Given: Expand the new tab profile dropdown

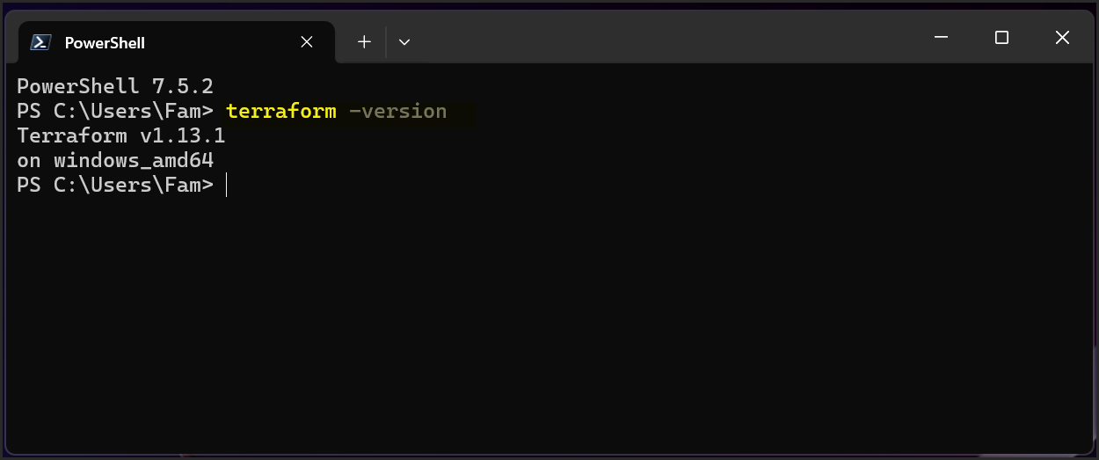Looking at the screenshot, I should click(404, 42).
